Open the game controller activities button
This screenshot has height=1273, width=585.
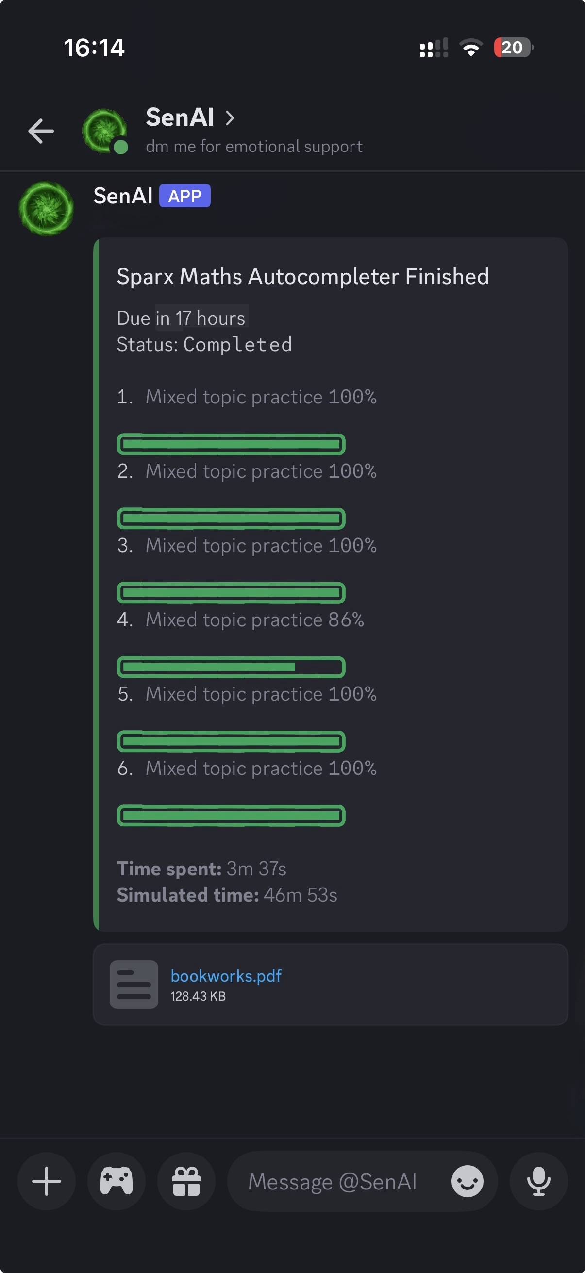pos(116,1181)
